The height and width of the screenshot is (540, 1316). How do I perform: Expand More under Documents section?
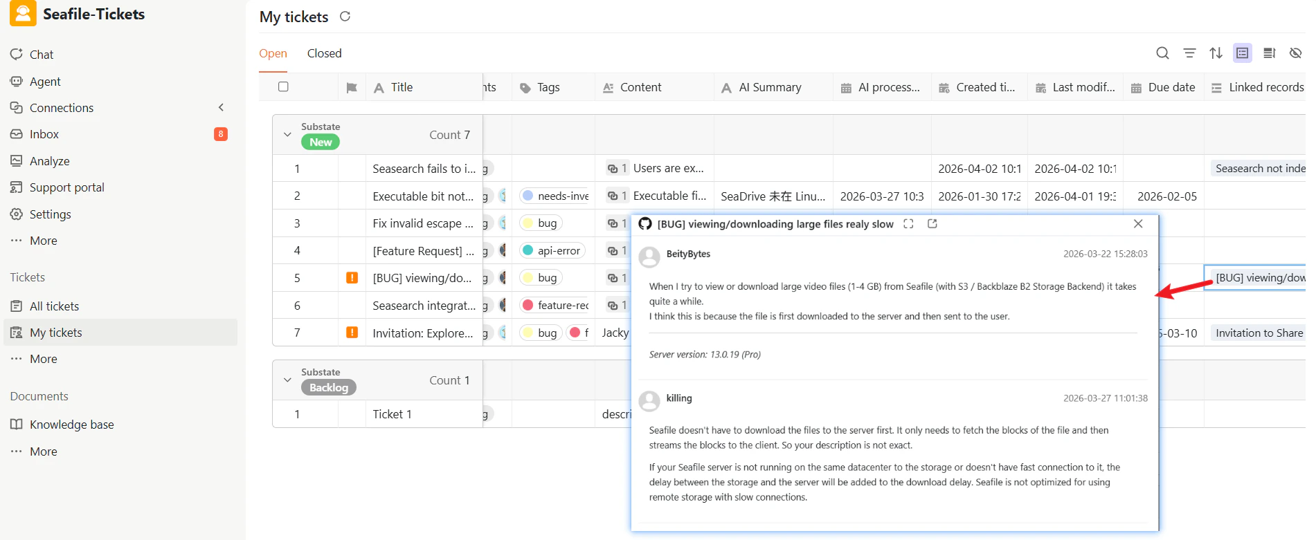pos(43,451)
